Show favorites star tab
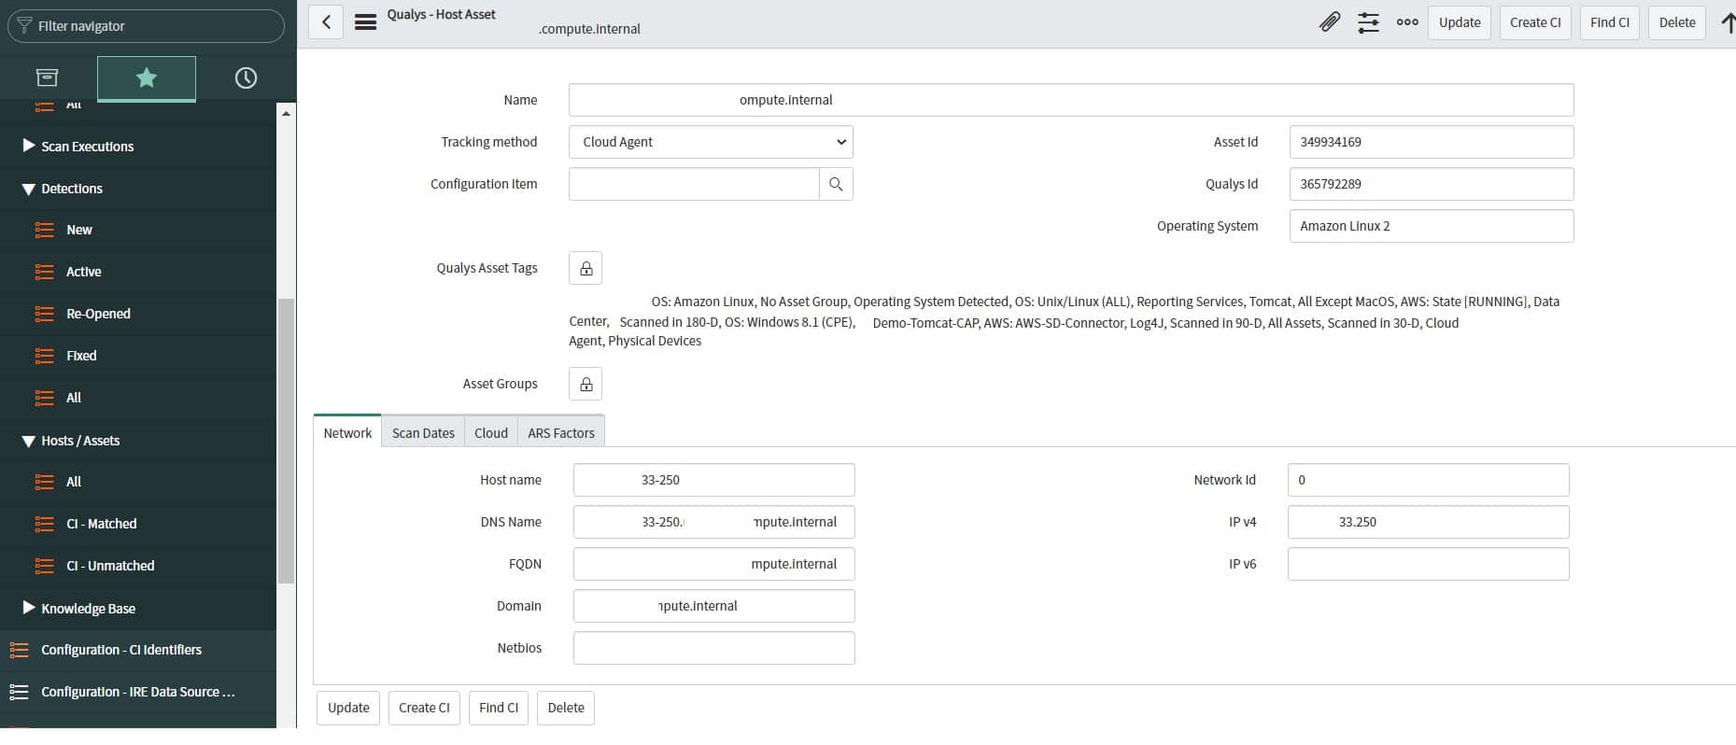 147,77
